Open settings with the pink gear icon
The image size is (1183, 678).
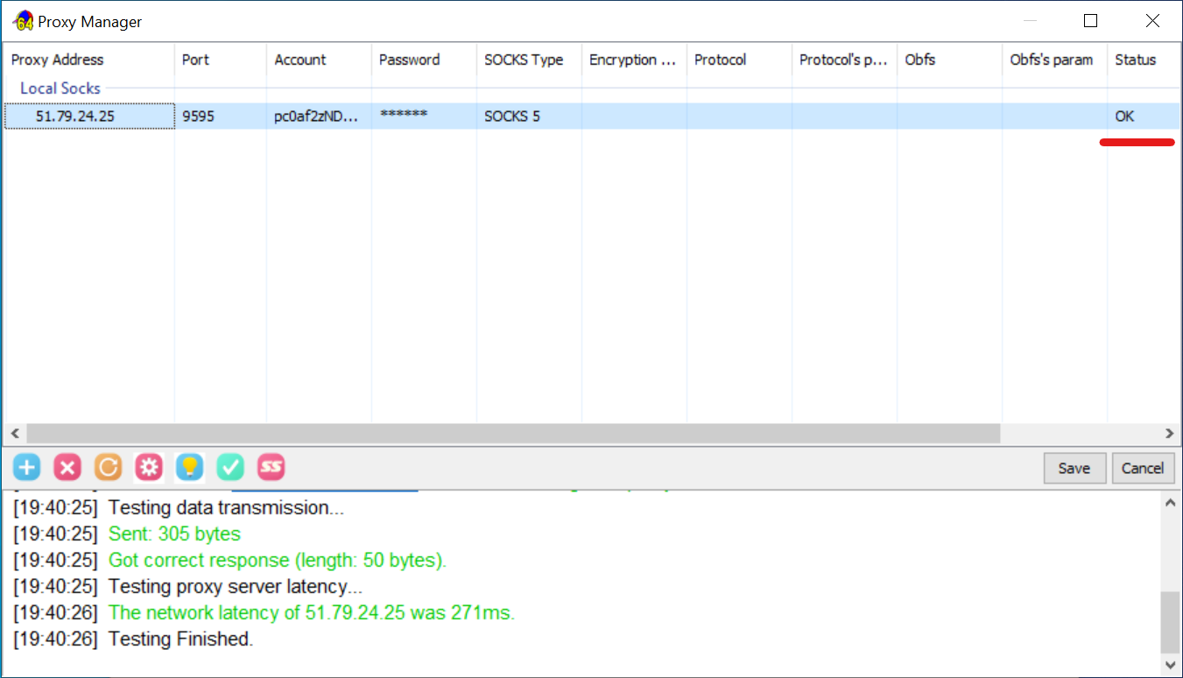[148, 467]
